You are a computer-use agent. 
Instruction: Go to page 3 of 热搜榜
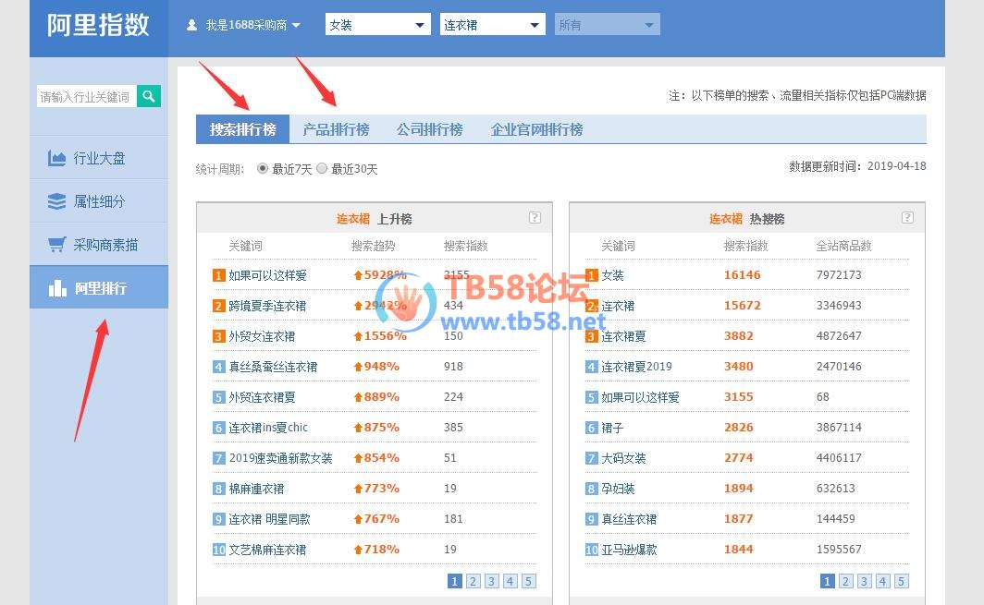tap(864, 581)
